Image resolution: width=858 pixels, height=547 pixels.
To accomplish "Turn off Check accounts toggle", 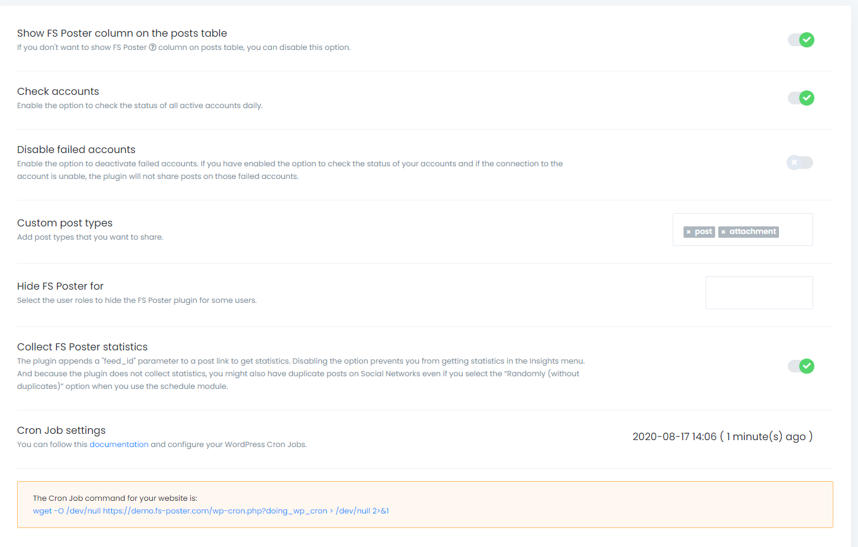I will coord(800,98).
